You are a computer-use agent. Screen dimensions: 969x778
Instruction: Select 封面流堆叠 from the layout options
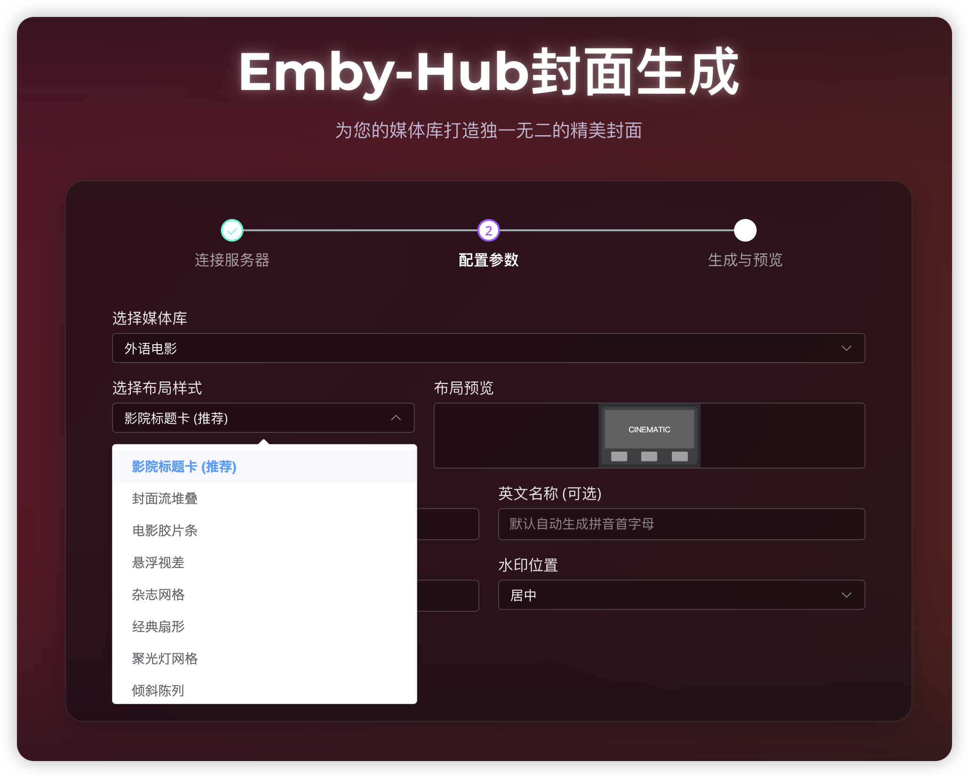165,499
